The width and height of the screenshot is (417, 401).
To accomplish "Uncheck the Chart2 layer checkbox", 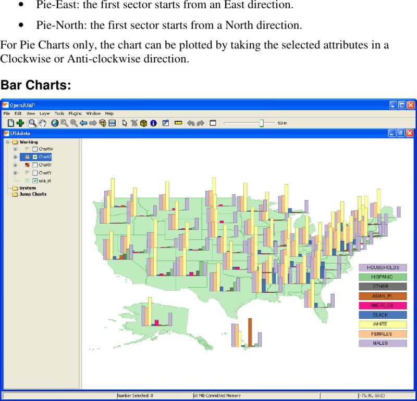I will tap(35, 157).
